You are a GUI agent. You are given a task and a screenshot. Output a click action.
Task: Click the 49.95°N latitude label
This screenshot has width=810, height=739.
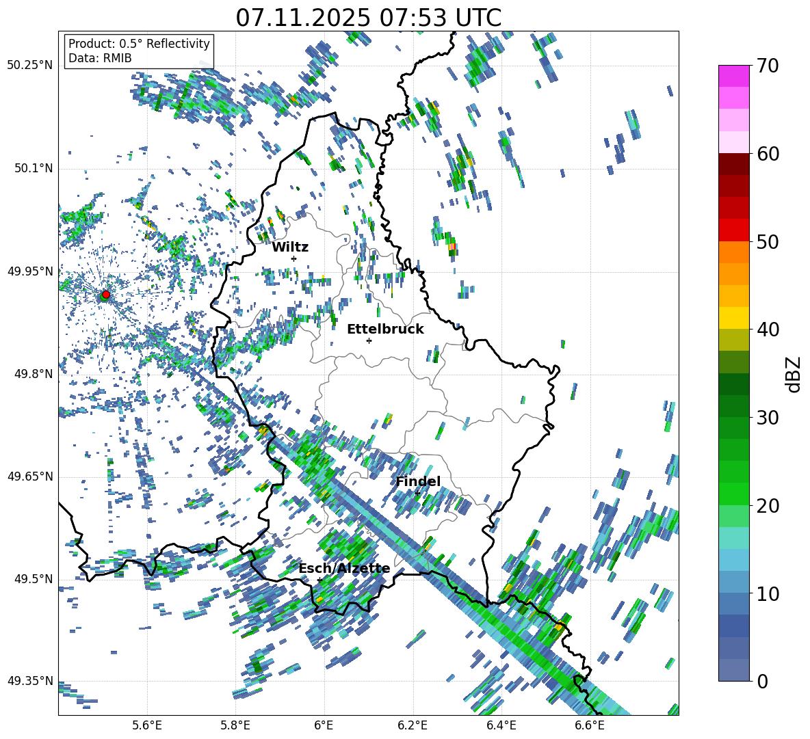point(30,271)
